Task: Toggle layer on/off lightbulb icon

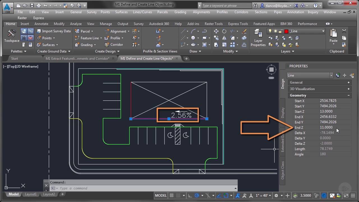Action: pyautogui.click(x=270, y=31)
